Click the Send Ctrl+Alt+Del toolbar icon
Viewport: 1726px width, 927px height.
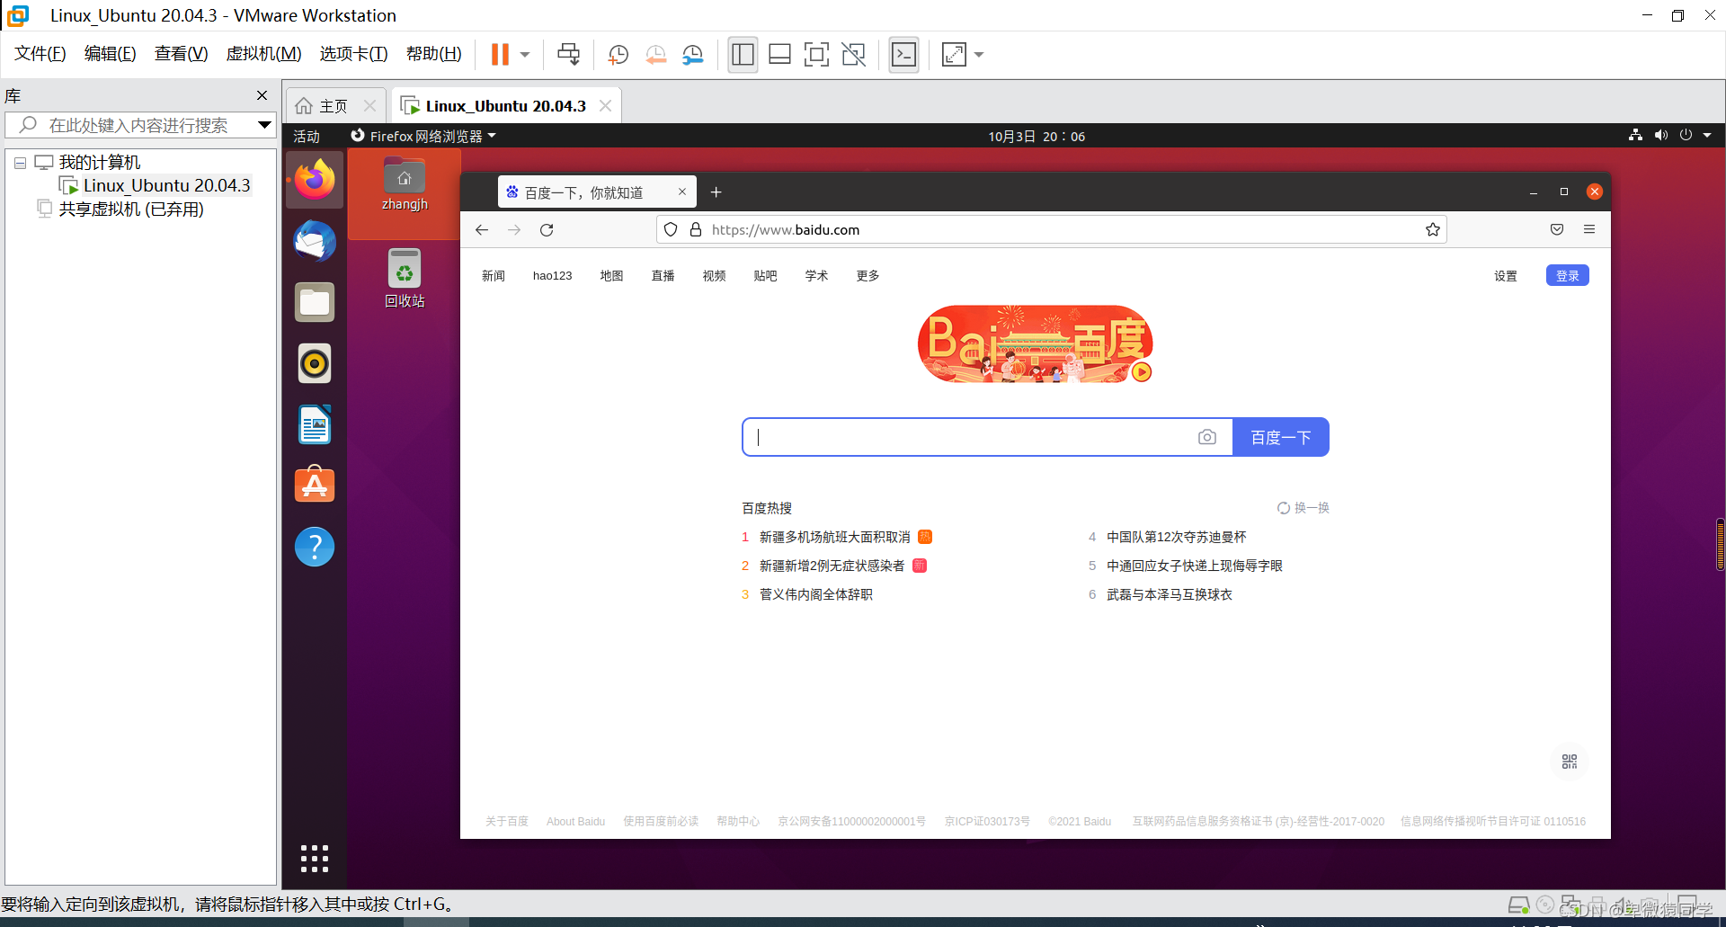(x=568, y=55)
